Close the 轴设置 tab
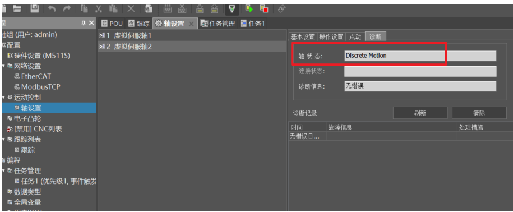This screenshot has height=212, width=513. pos(192,24)
